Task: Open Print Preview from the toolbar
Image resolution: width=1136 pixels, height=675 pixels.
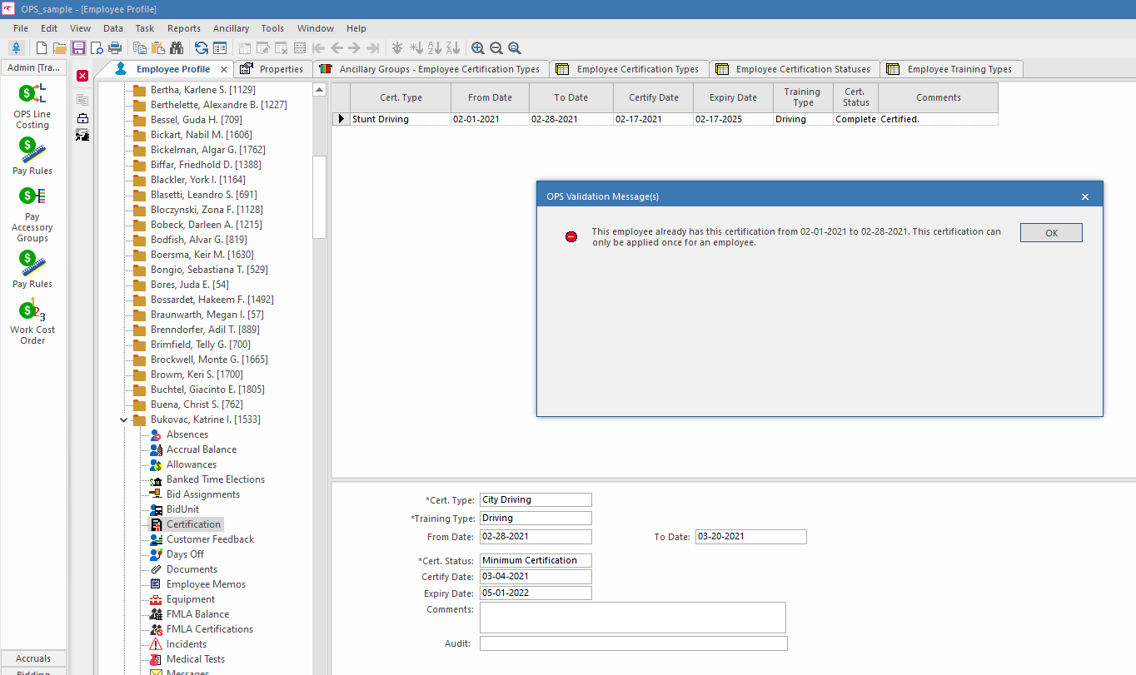Action: [x=97, y=47]
